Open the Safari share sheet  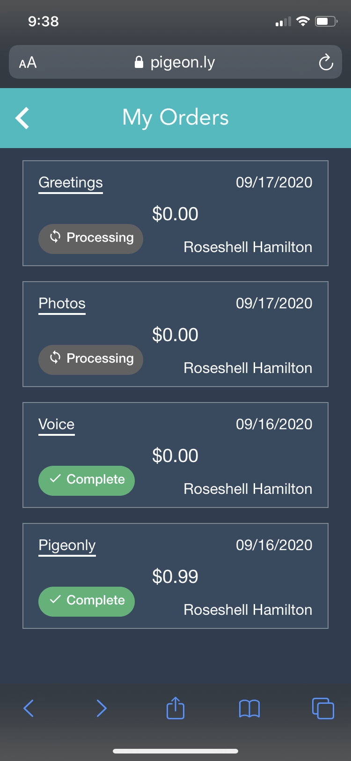coord(175,708)
